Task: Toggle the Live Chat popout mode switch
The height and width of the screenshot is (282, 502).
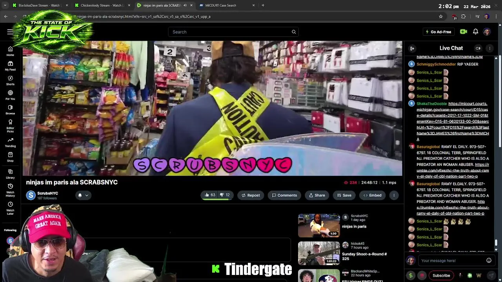Action: point(478,48)
